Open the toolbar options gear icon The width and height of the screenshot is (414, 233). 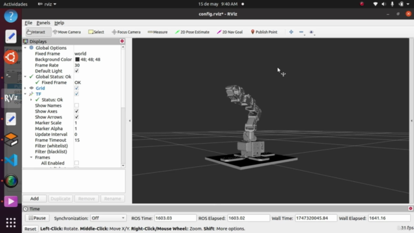coord(312,32)
